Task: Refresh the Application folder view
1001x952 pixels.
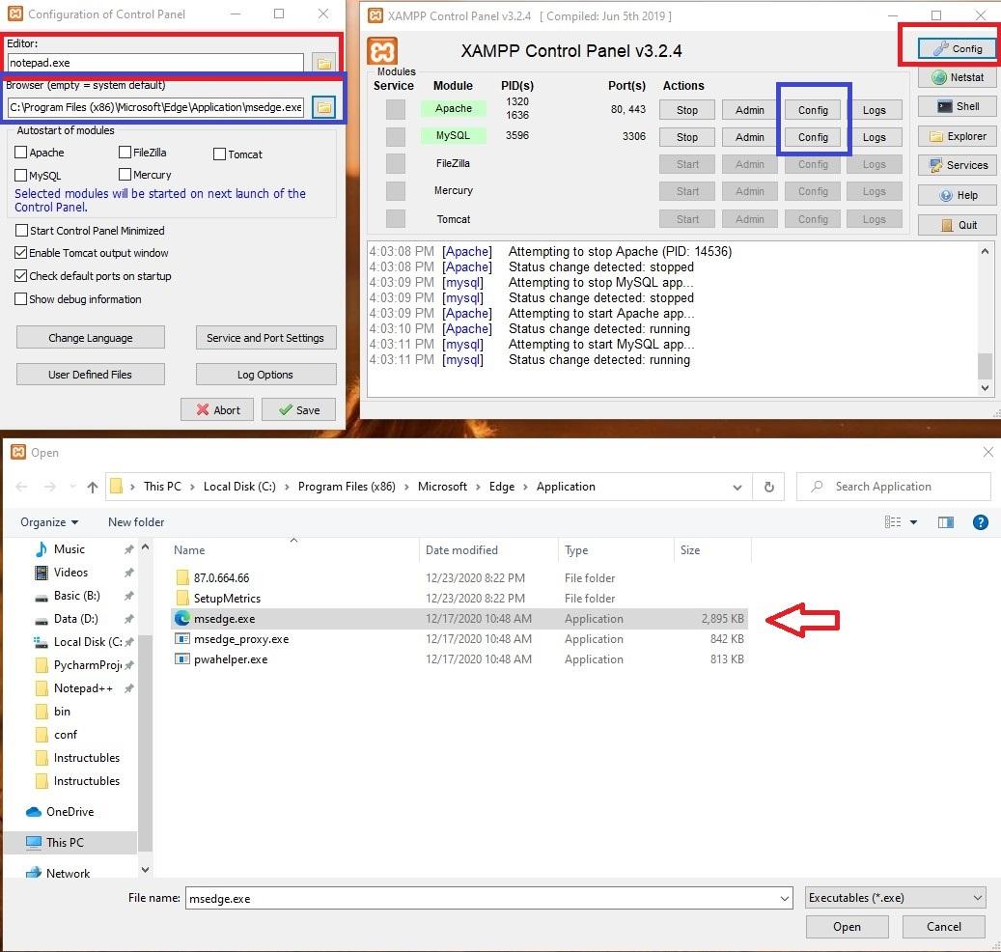Action: point(768,487)
